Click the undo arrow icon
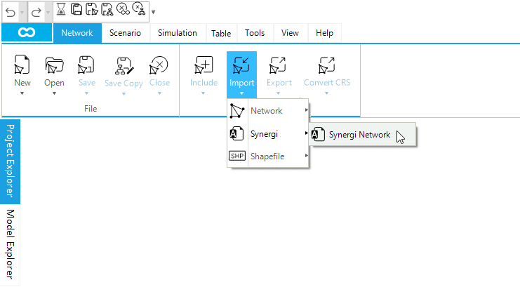520x287 pixels. (x=8, y=11)
